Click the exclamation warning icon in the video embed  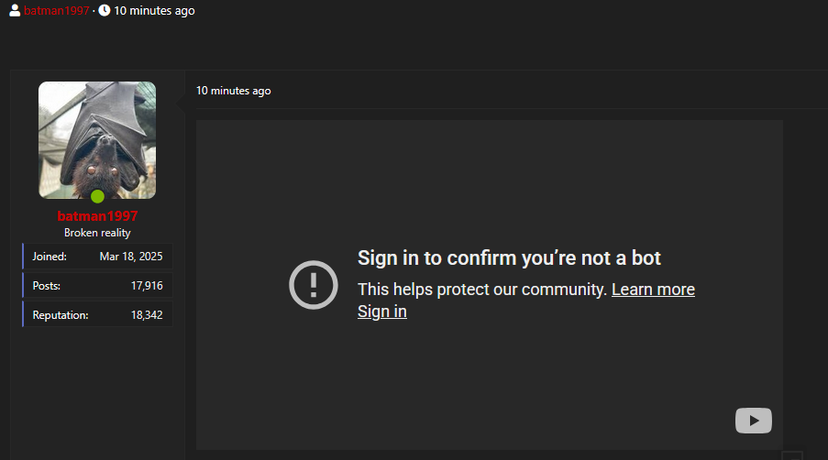314,285
